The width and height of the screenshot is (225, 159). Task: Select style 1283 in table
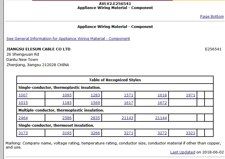(x=95, y=95)
